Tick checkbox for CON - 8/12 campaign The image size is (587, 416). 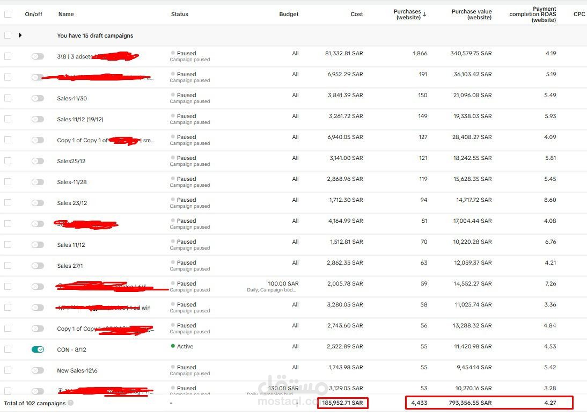8,349
